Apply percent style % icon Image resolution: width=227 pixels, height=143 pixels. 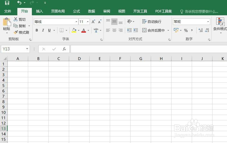[x=186, y=30]
